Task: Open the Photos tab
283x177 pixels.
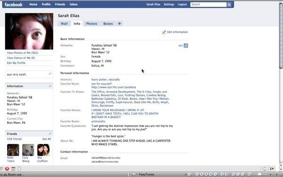Action: (92, 24)
